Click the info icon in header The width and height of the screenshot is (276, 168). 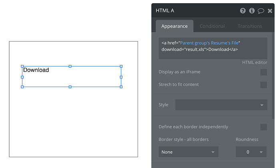(252, 11)
